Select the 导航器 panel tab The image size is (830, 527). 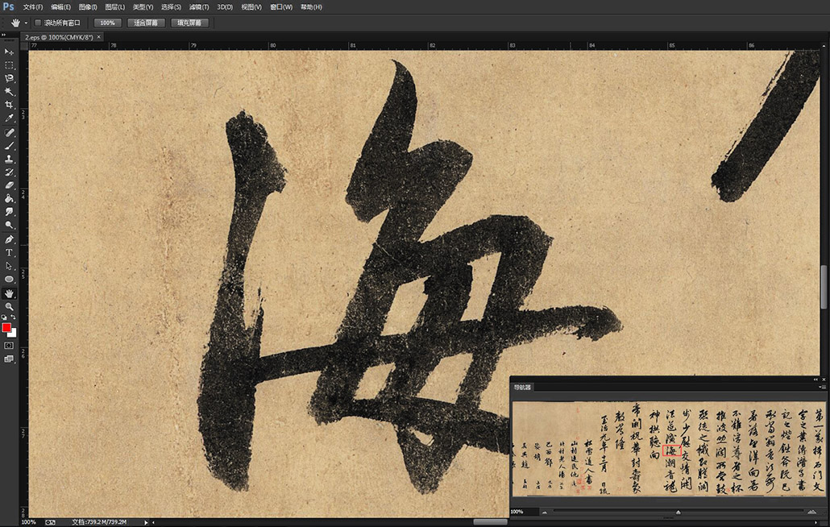(x=522, y=388)
